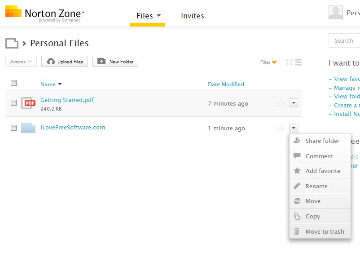Tick the select-all checkbox in header
Screen dimensions: 360x253
14,83
